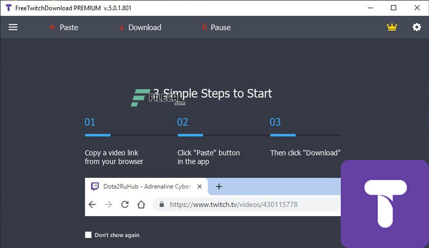
Task: Click browser forward arrow
Action: pyautogui.click(x=109, y=204)
